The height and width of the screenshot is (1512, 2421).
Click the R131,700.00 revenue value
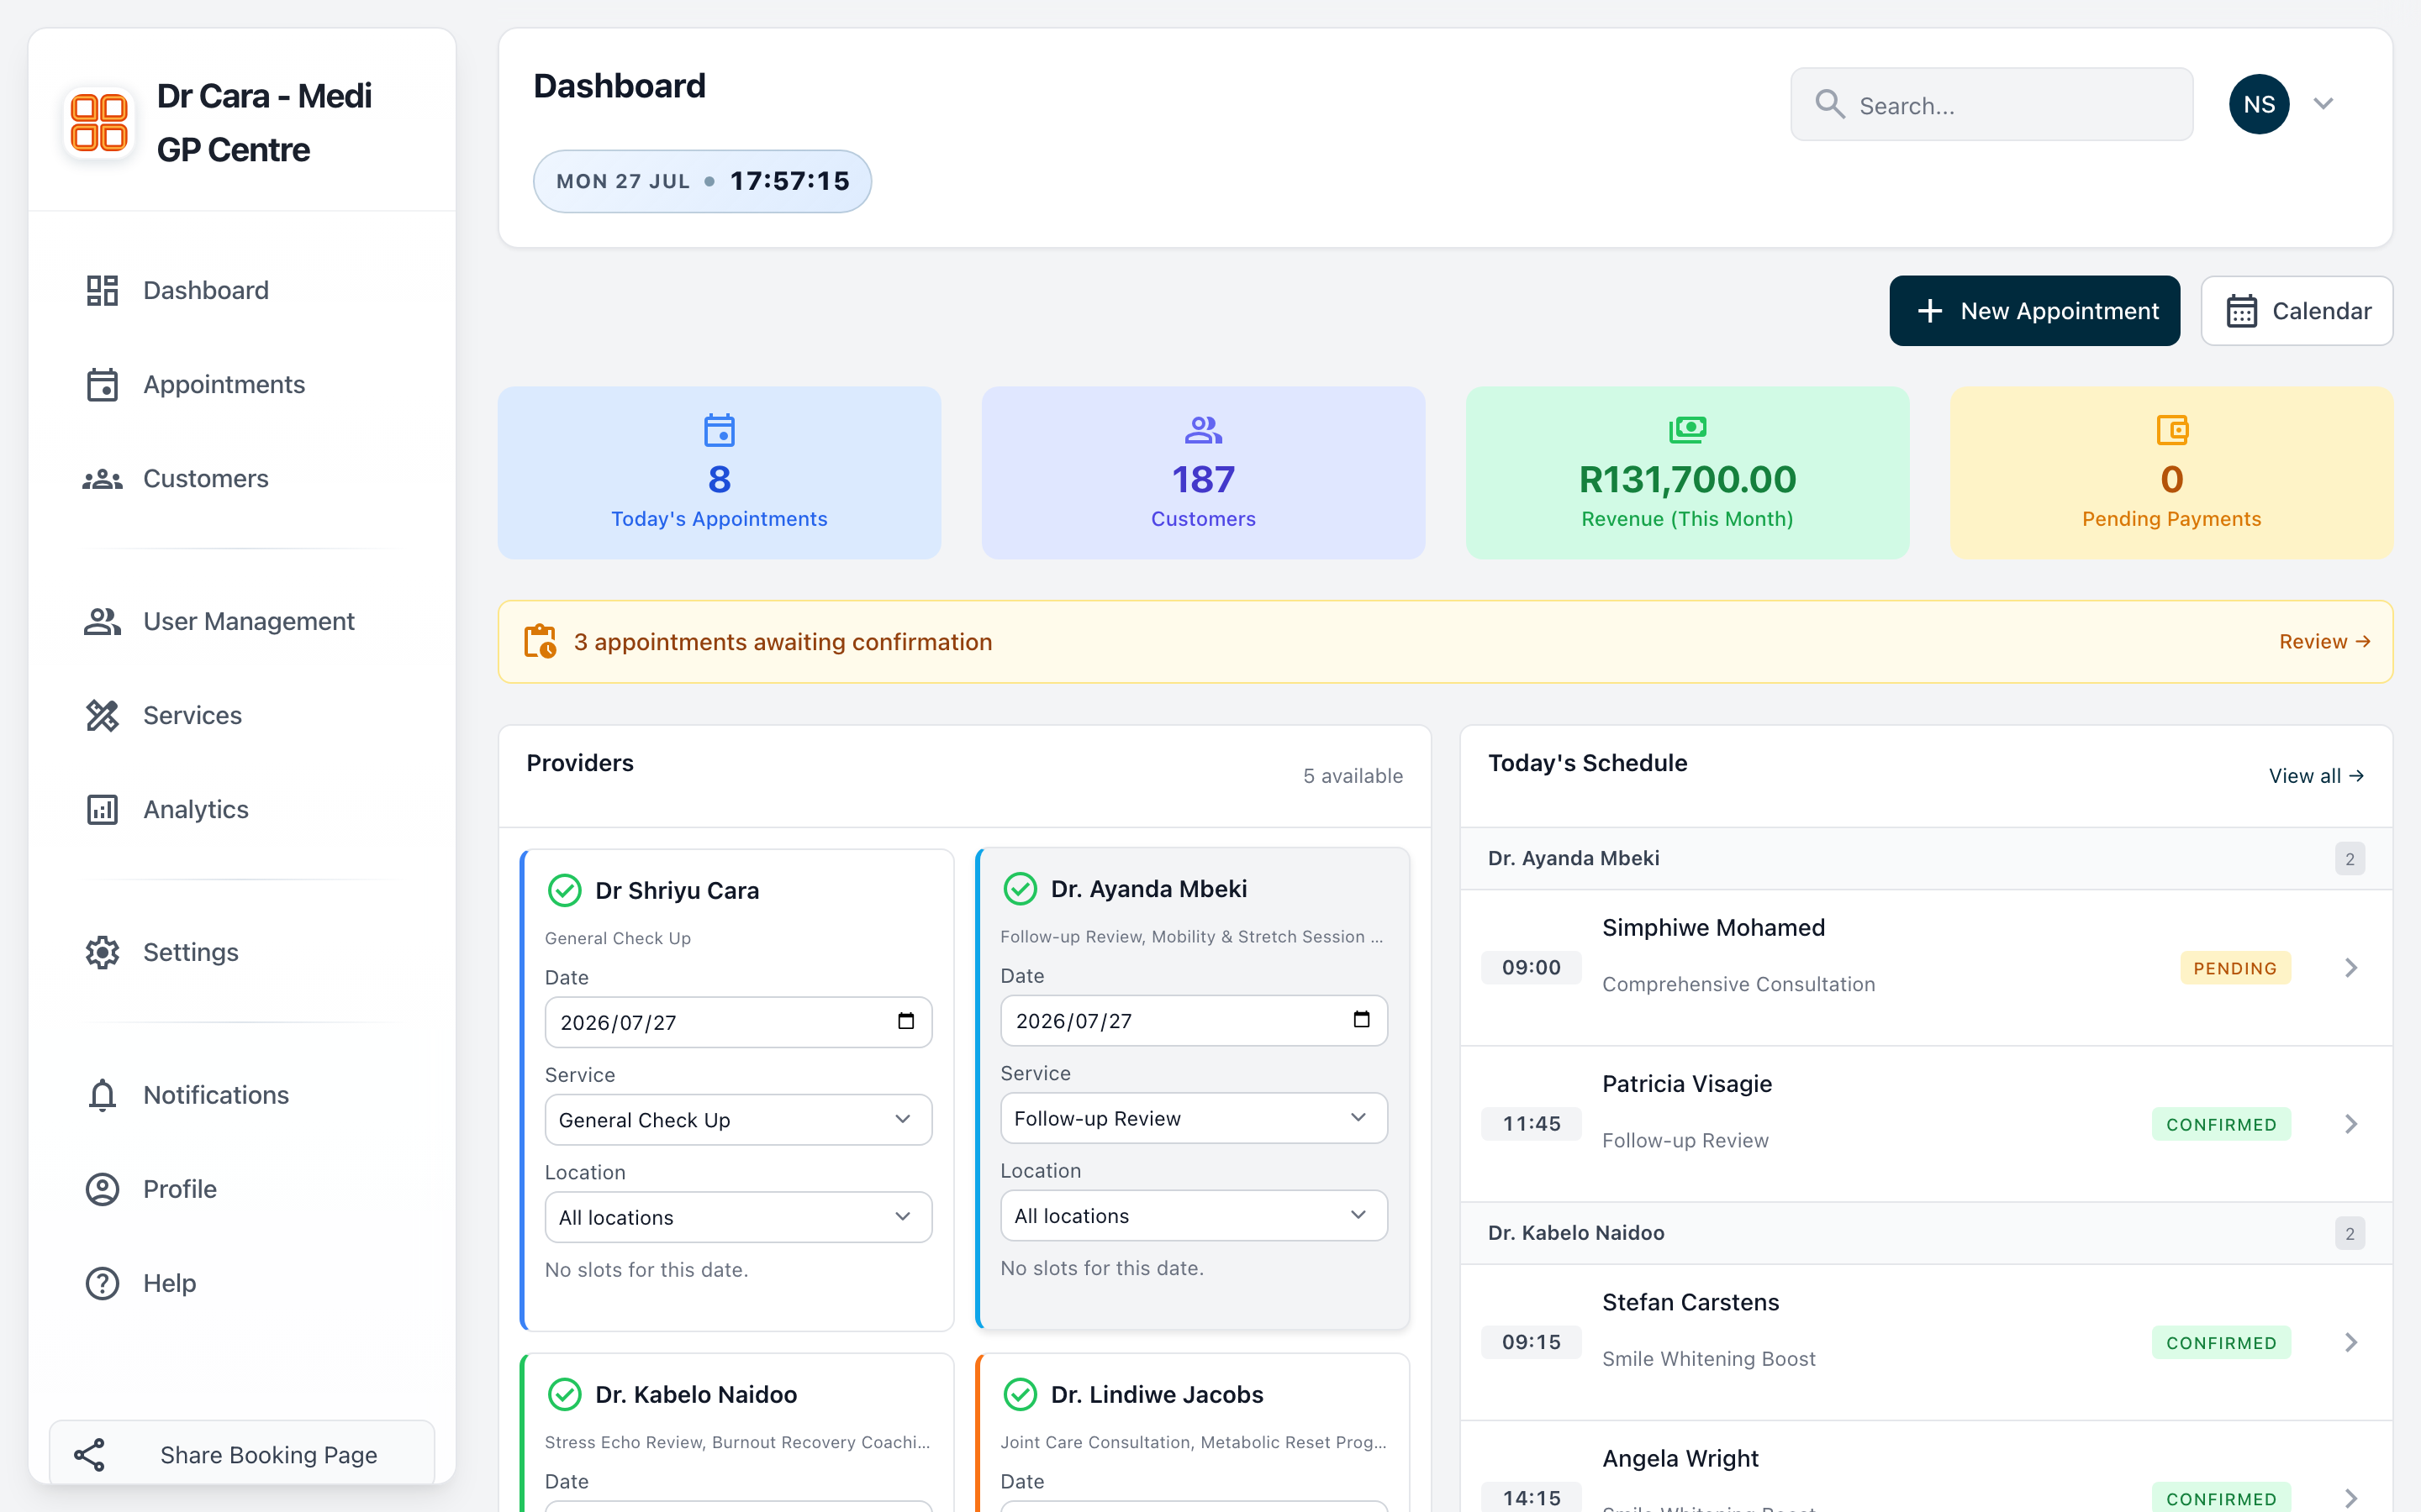pyautogui.click(x=1688, y=480)
